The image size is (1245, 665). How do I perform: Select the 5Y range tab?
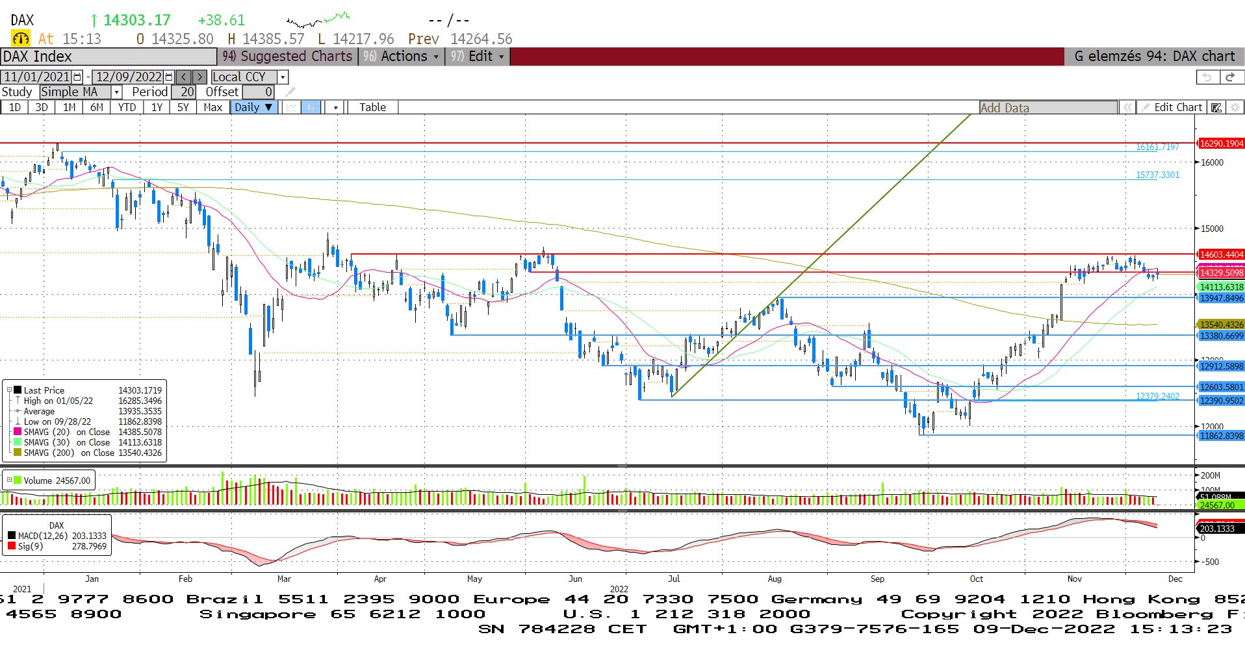click(183, 107)
